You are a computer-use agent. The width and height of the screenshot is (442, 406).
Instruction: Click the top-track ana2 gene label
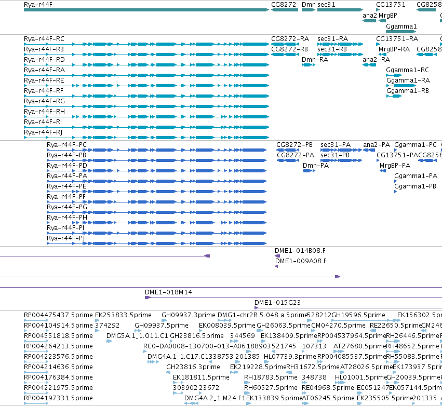coord(370,16)
